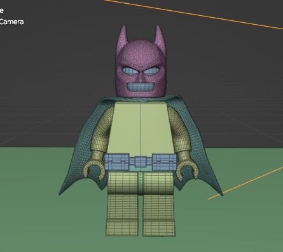Select the flat yellow-green torso mesh

141,128
